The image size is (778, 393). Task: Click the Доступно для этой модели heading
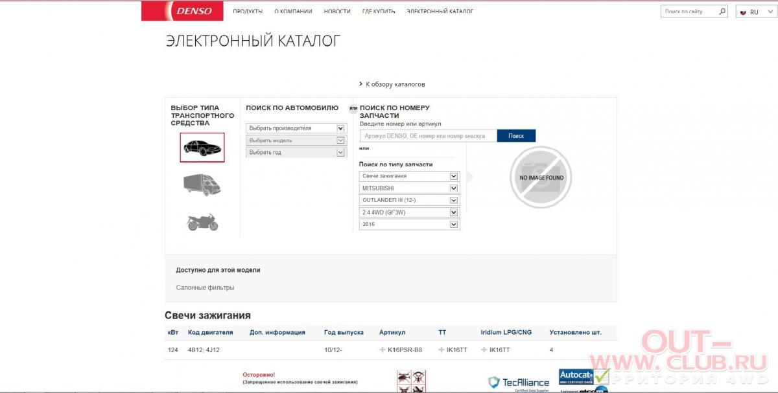point(218,270)
